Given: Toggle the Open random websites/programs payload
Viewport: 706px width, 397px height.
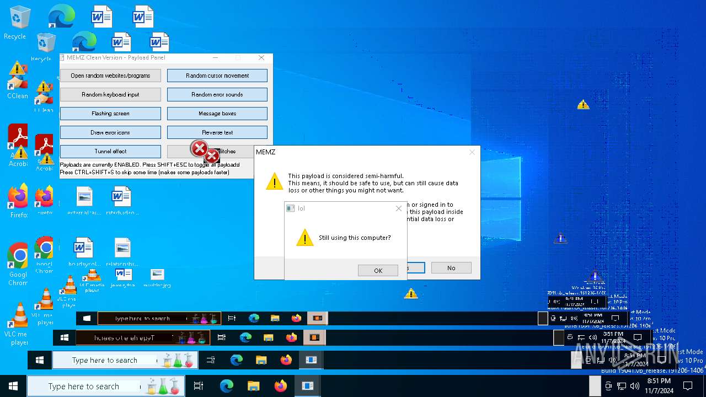Looking at the screenshot, I should [x=110, y=76].
